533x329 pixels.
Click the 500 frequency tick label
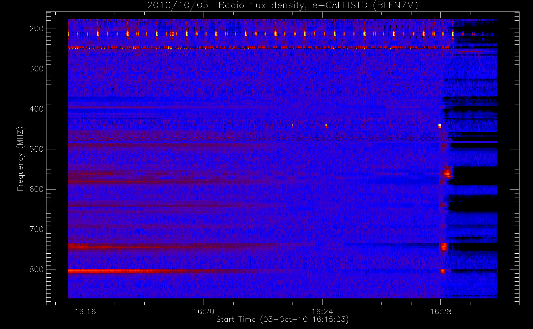click(37, 149)
